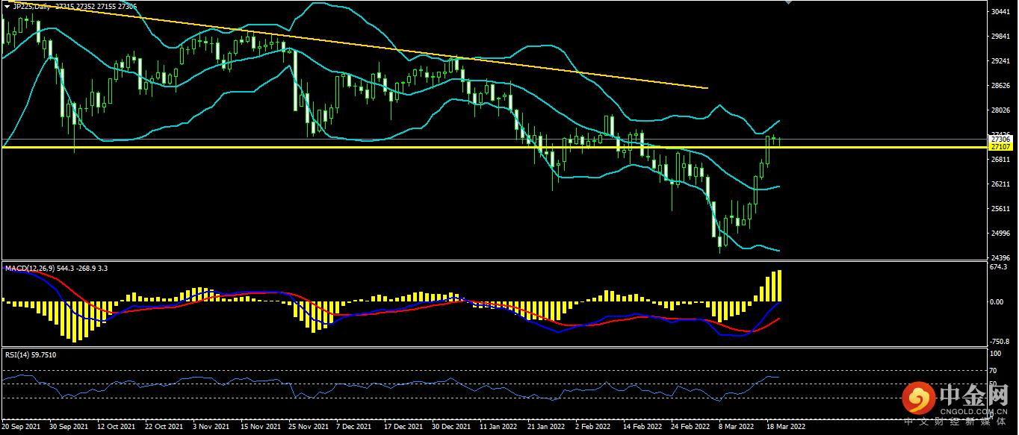The height and width of the screenshot is (435, 1019).
Task: Click the 3 Nov 2021 date label
Action: tap(210, 428)
